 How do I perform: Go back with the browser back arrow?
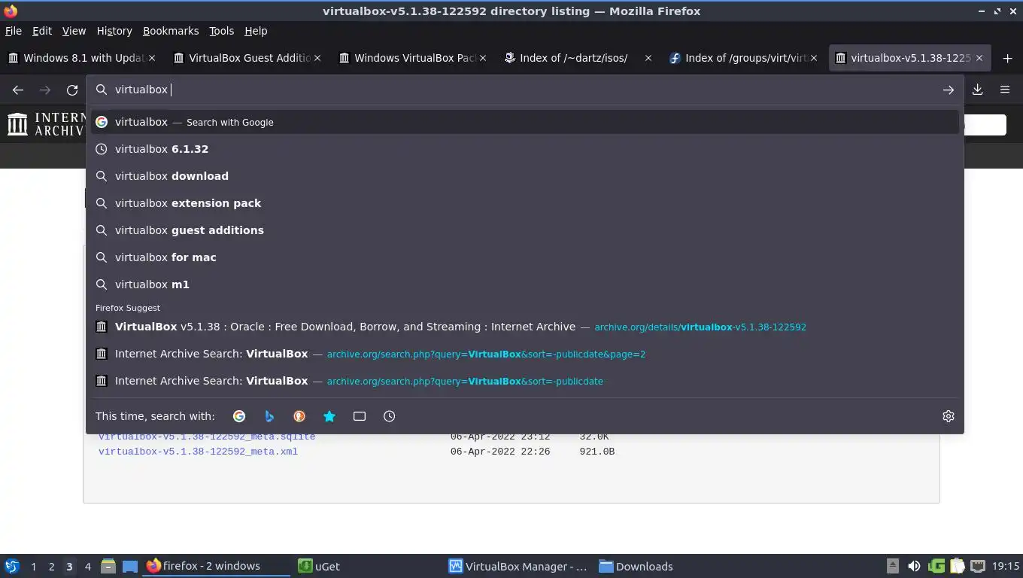18,90
